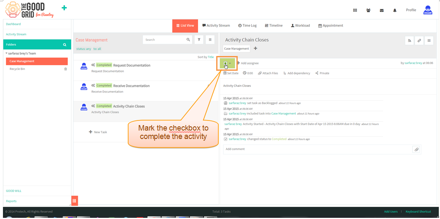Open the Timeline tab
The height and width of the screenshot is (219, 440).
(274, 26)
